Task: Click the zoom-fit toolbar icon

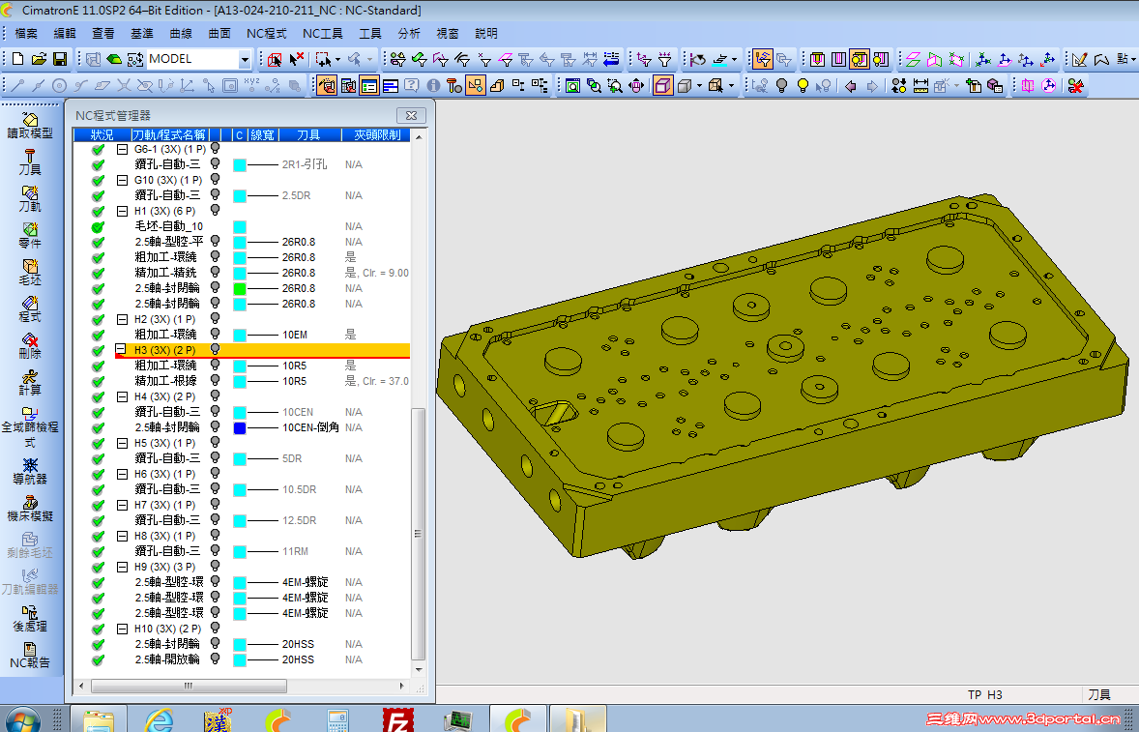Action: [572, 86]
